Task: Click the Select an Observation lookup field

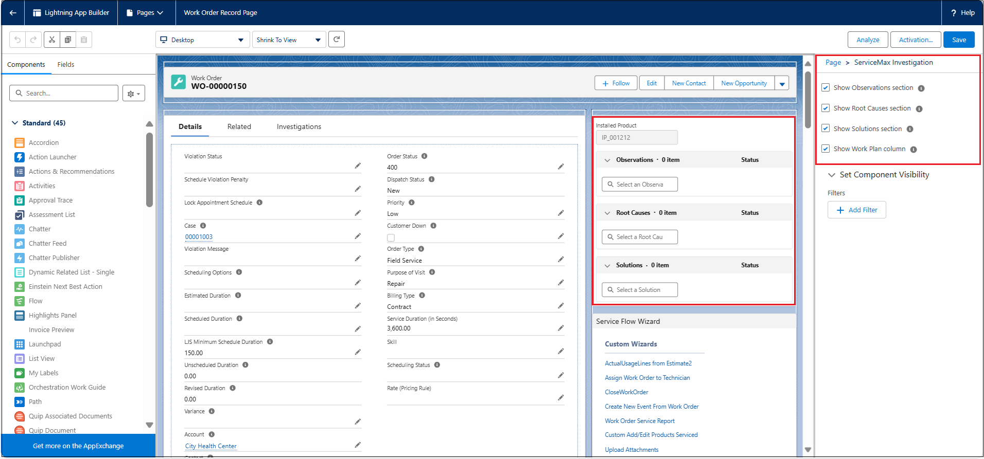Action: (640, 185)
